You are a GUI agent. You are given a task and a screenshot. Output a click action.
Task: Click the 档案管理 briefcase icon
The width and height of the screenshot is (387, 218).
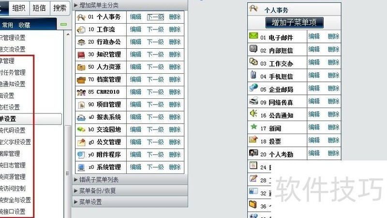(81, 80)
